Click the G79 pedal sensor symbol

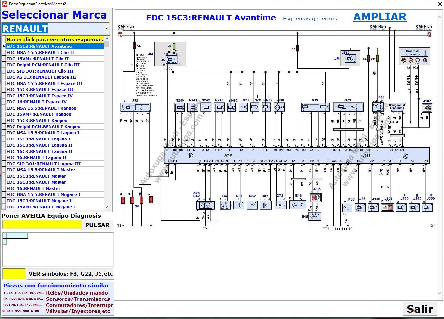[x=348, y=107]
